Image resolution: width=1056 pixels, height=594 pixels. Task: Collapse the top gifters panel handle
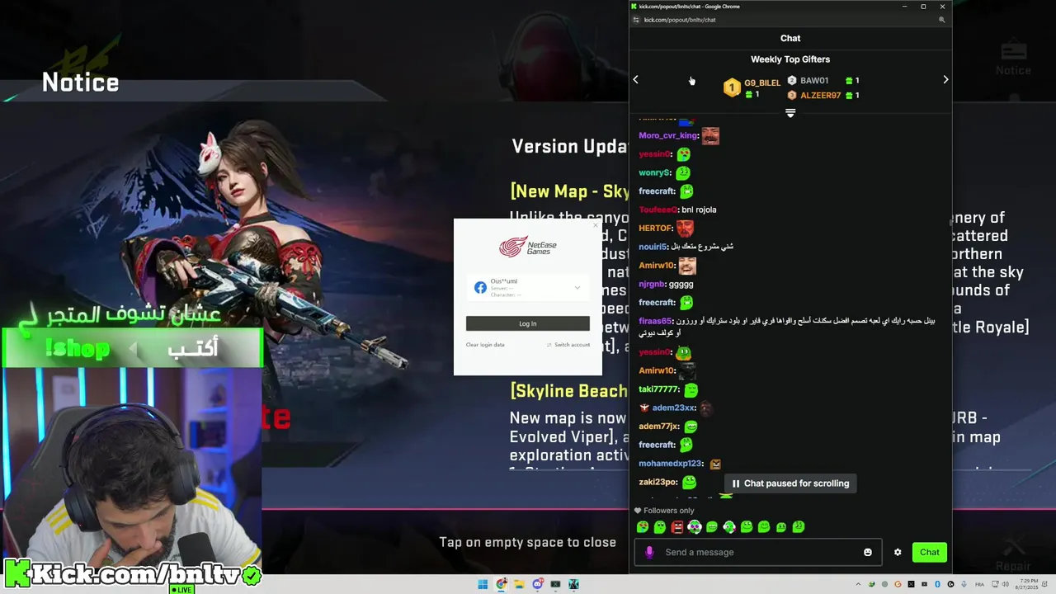[790, 113]
